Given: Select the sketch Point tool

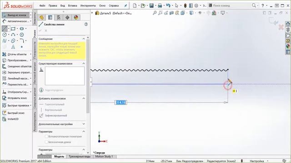Looking at the screenshot, I should (22, 47).
